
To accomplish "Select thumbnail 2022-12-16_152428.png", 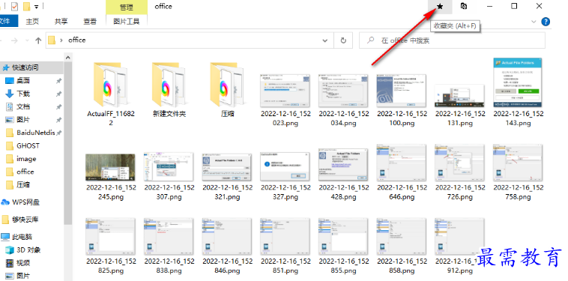I will 344,174.
